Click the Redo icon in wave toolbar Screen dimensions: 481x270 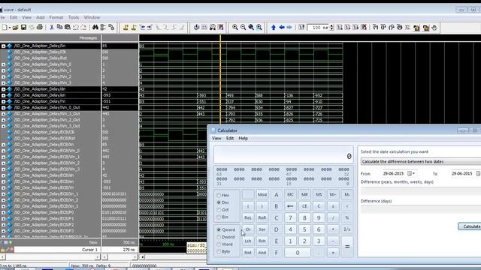click(83, 28)
